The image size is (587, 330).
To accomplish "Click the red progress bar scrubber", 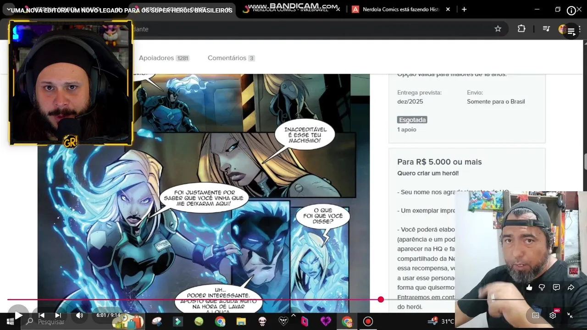I will (381, 299).
